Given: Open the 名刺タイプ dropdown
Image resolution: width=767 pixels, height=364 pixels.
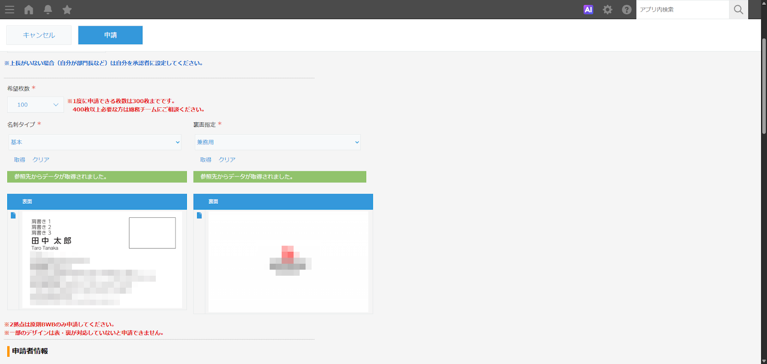Looking at the screenshot, I should tap(95, 142).
